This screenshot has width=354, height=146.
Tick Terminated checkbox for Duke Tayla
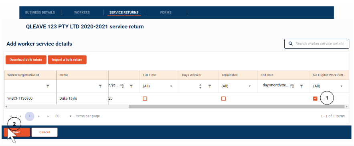pos(224,99)
